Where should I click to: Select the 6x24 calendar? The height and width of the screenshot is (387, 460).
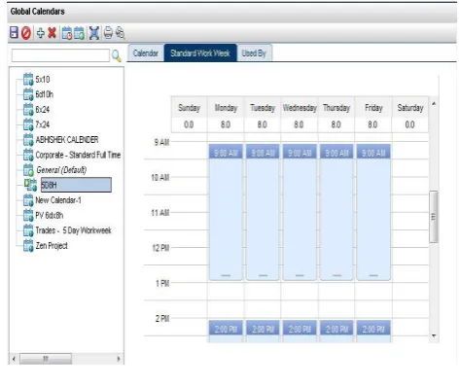coord(43,110)
